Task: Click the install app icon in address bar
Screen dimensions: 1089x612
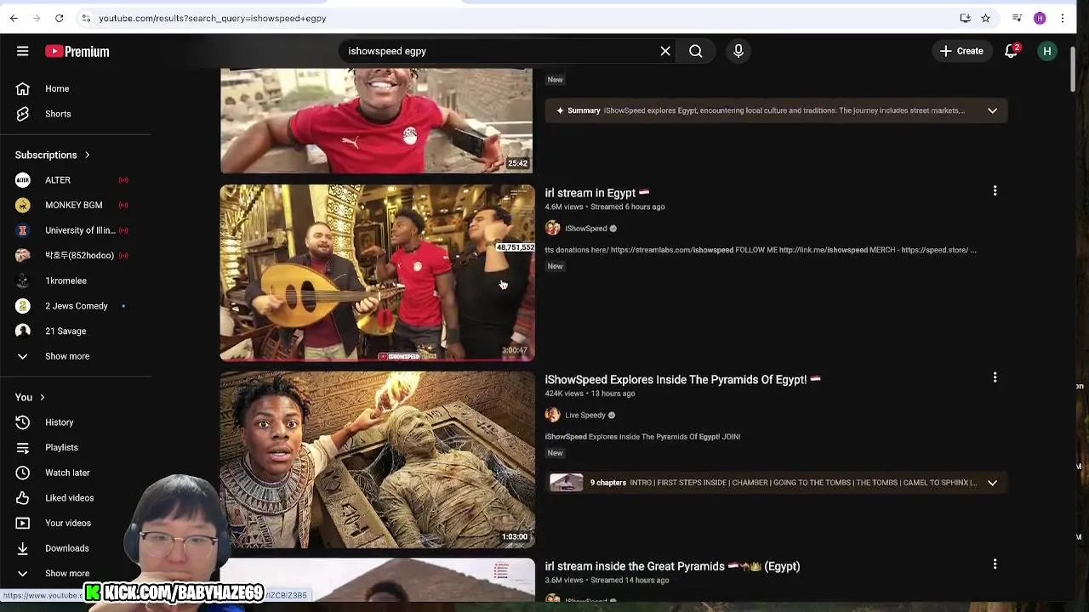Action: click(x=965, y=18)
